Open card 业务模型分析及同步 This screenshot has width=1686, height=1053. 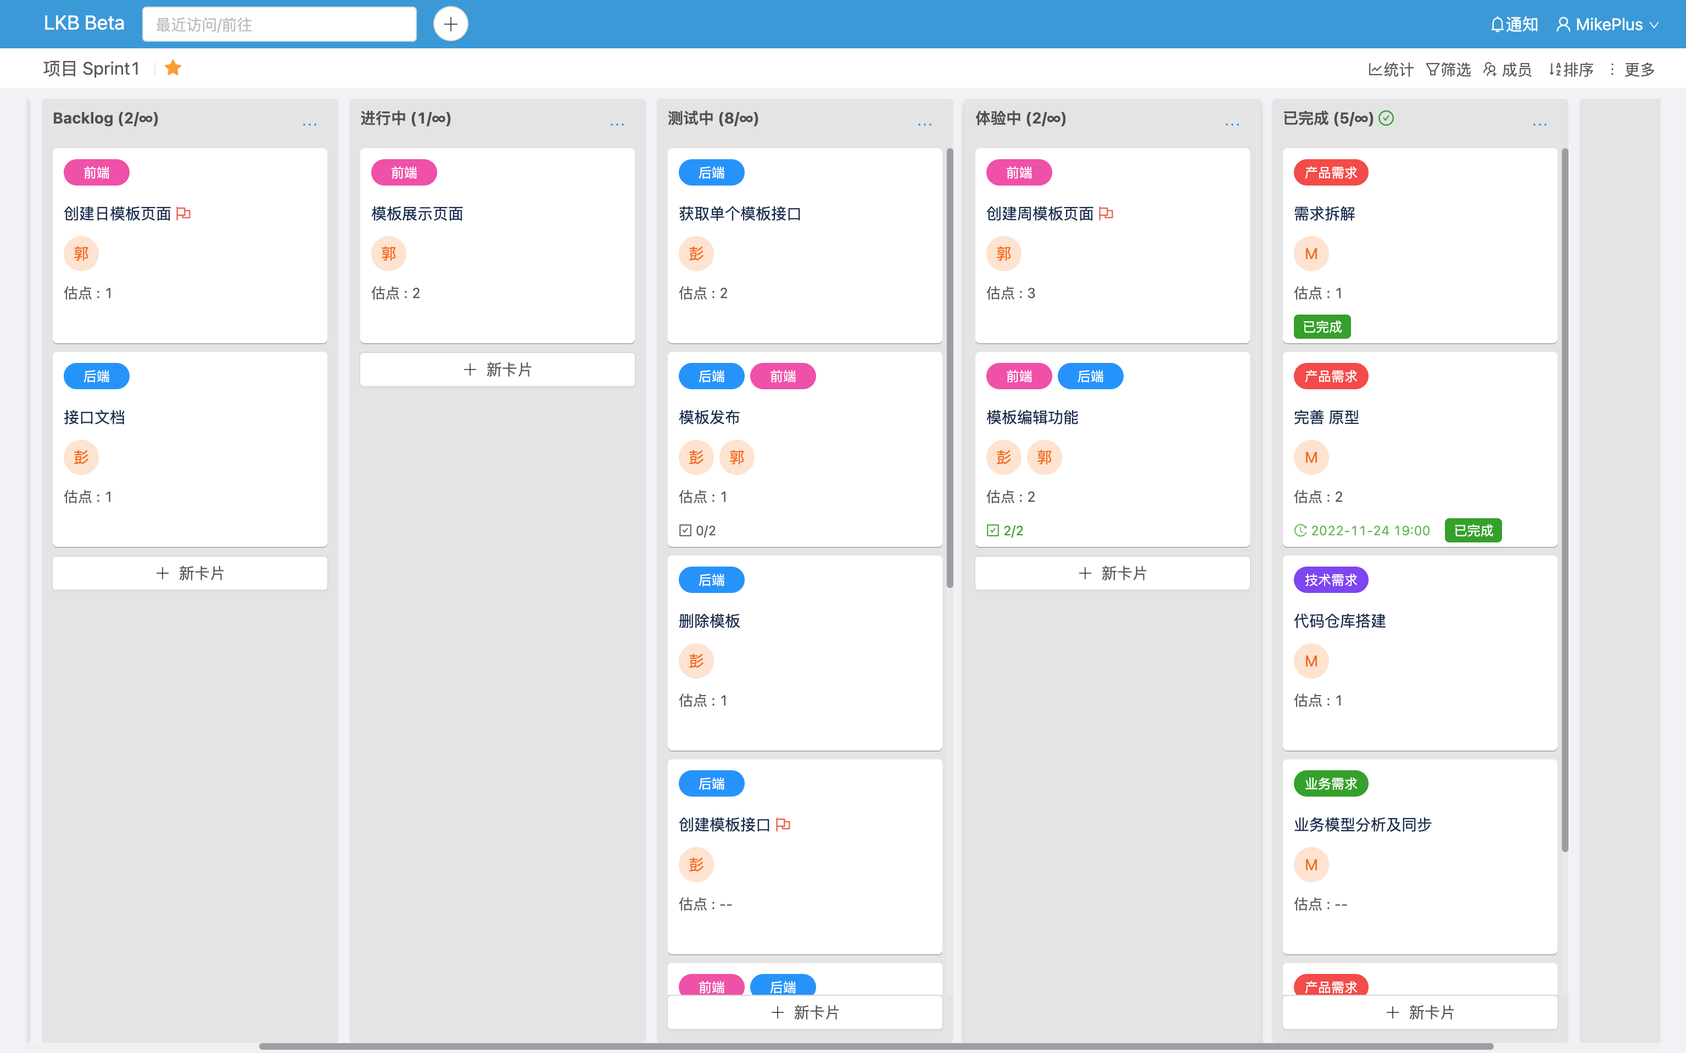[x=1420, y=856]
